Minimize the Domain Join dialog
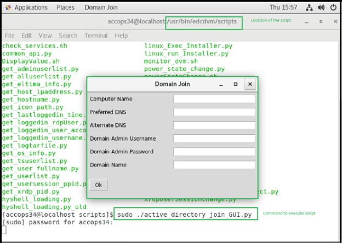Viewport: 342px width, 243px height. 222,85
